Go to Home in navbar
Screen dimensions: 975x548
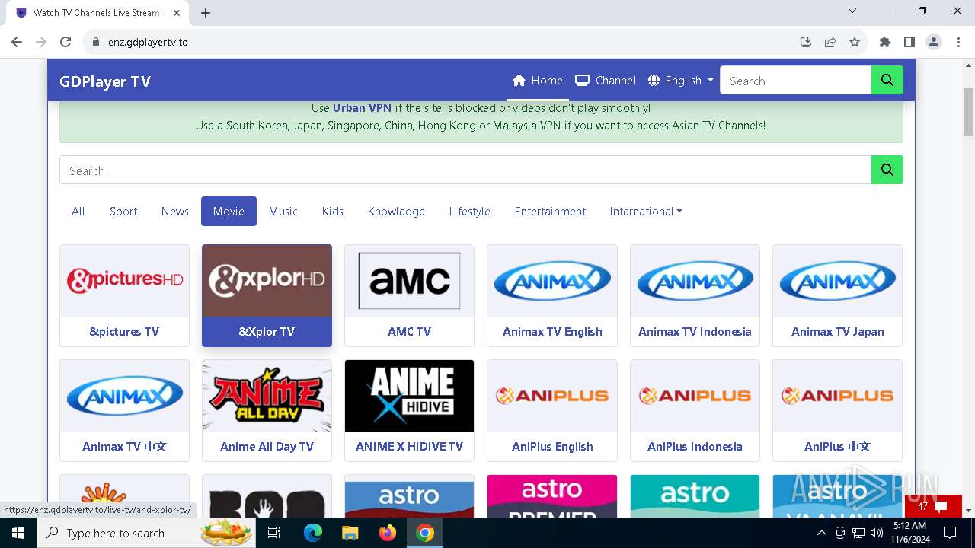point(537,80)
